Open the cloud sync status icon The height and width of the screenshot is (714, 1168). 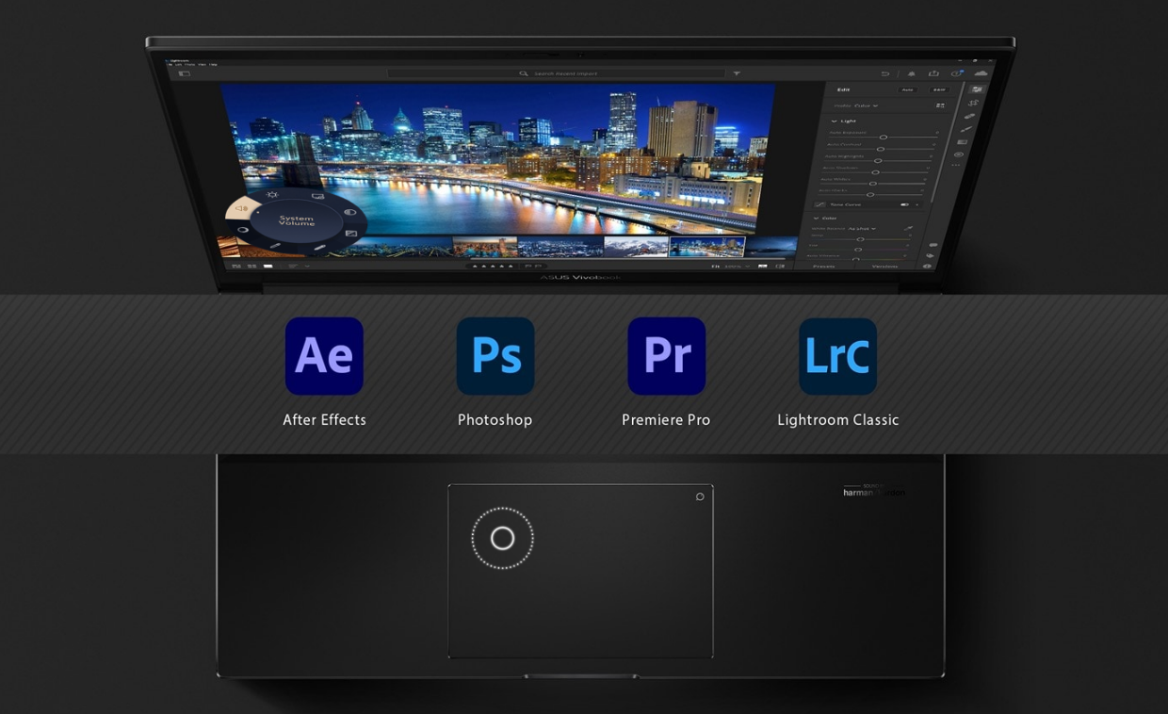click(981, 73)
